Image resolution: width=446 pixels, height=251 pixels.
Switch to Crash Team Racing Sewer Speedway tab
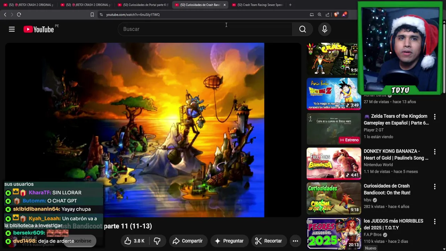coord(257,5)
